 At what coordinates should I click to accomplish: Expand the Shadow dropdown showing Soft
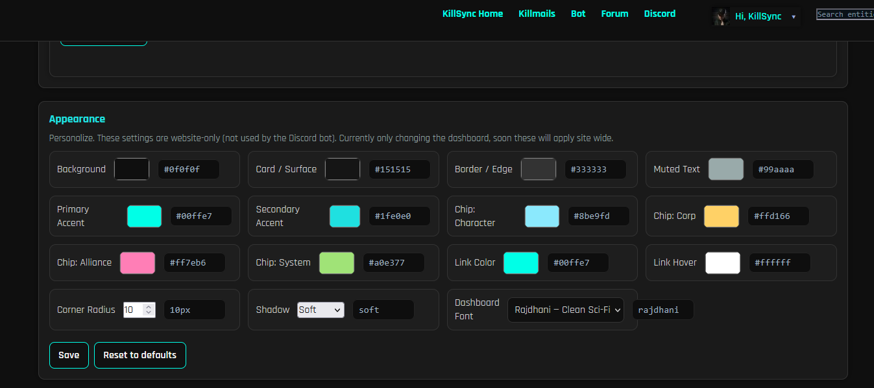pos(321,310)
